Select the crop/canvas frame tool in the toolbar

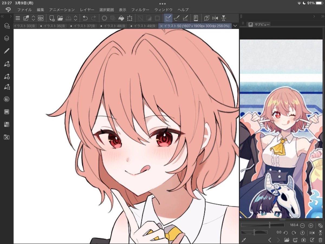tap(130, 18)
